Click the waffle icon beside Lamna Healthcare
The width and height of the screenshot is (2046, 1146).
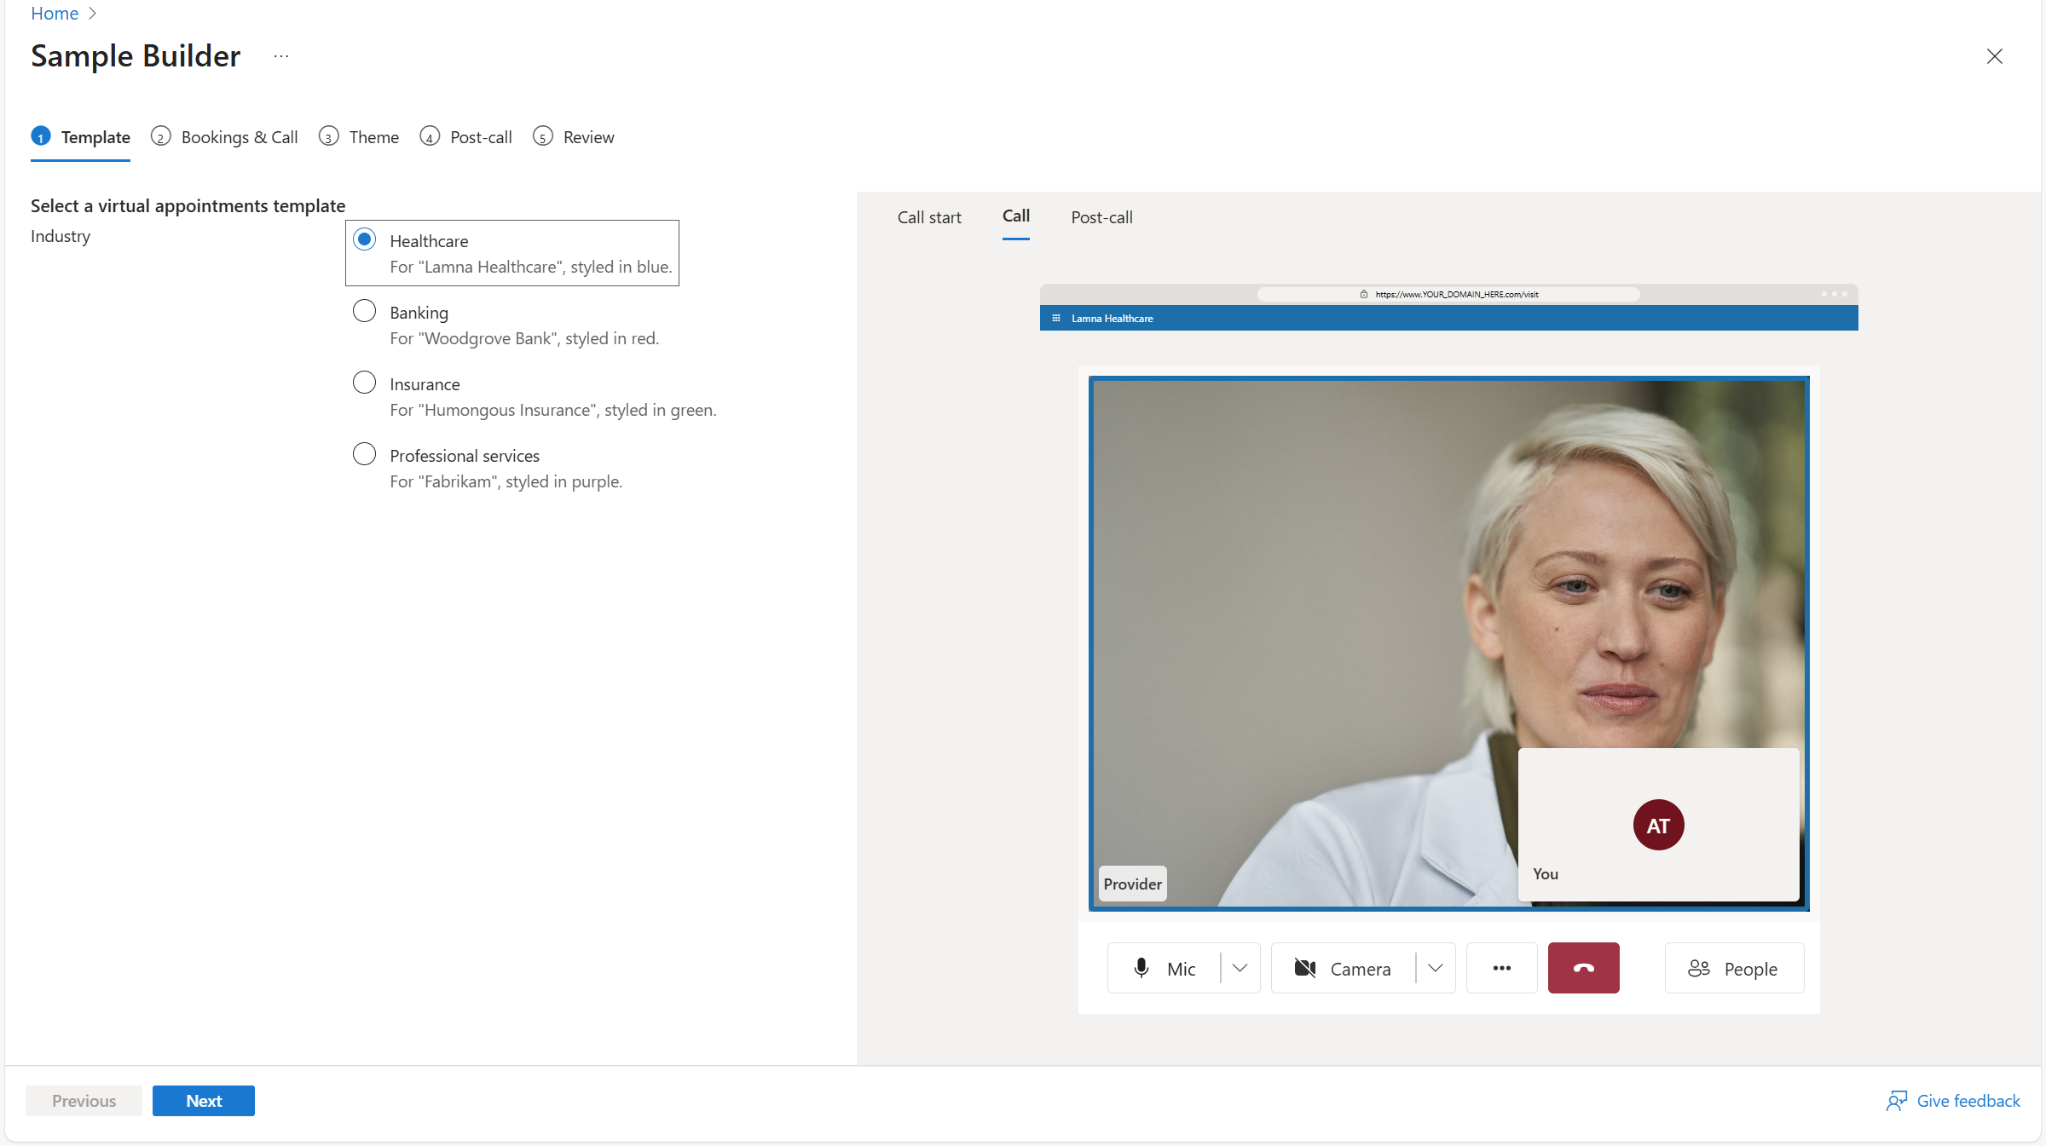click(1057, 318)
